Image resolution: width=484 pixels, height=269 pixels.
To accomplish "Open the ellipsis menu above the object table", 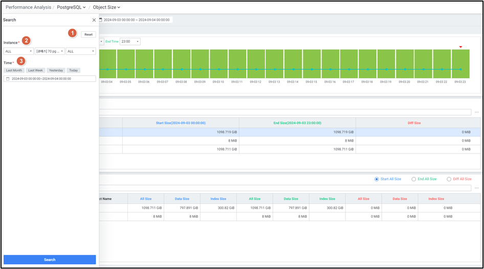I will (x=476, y=188).
